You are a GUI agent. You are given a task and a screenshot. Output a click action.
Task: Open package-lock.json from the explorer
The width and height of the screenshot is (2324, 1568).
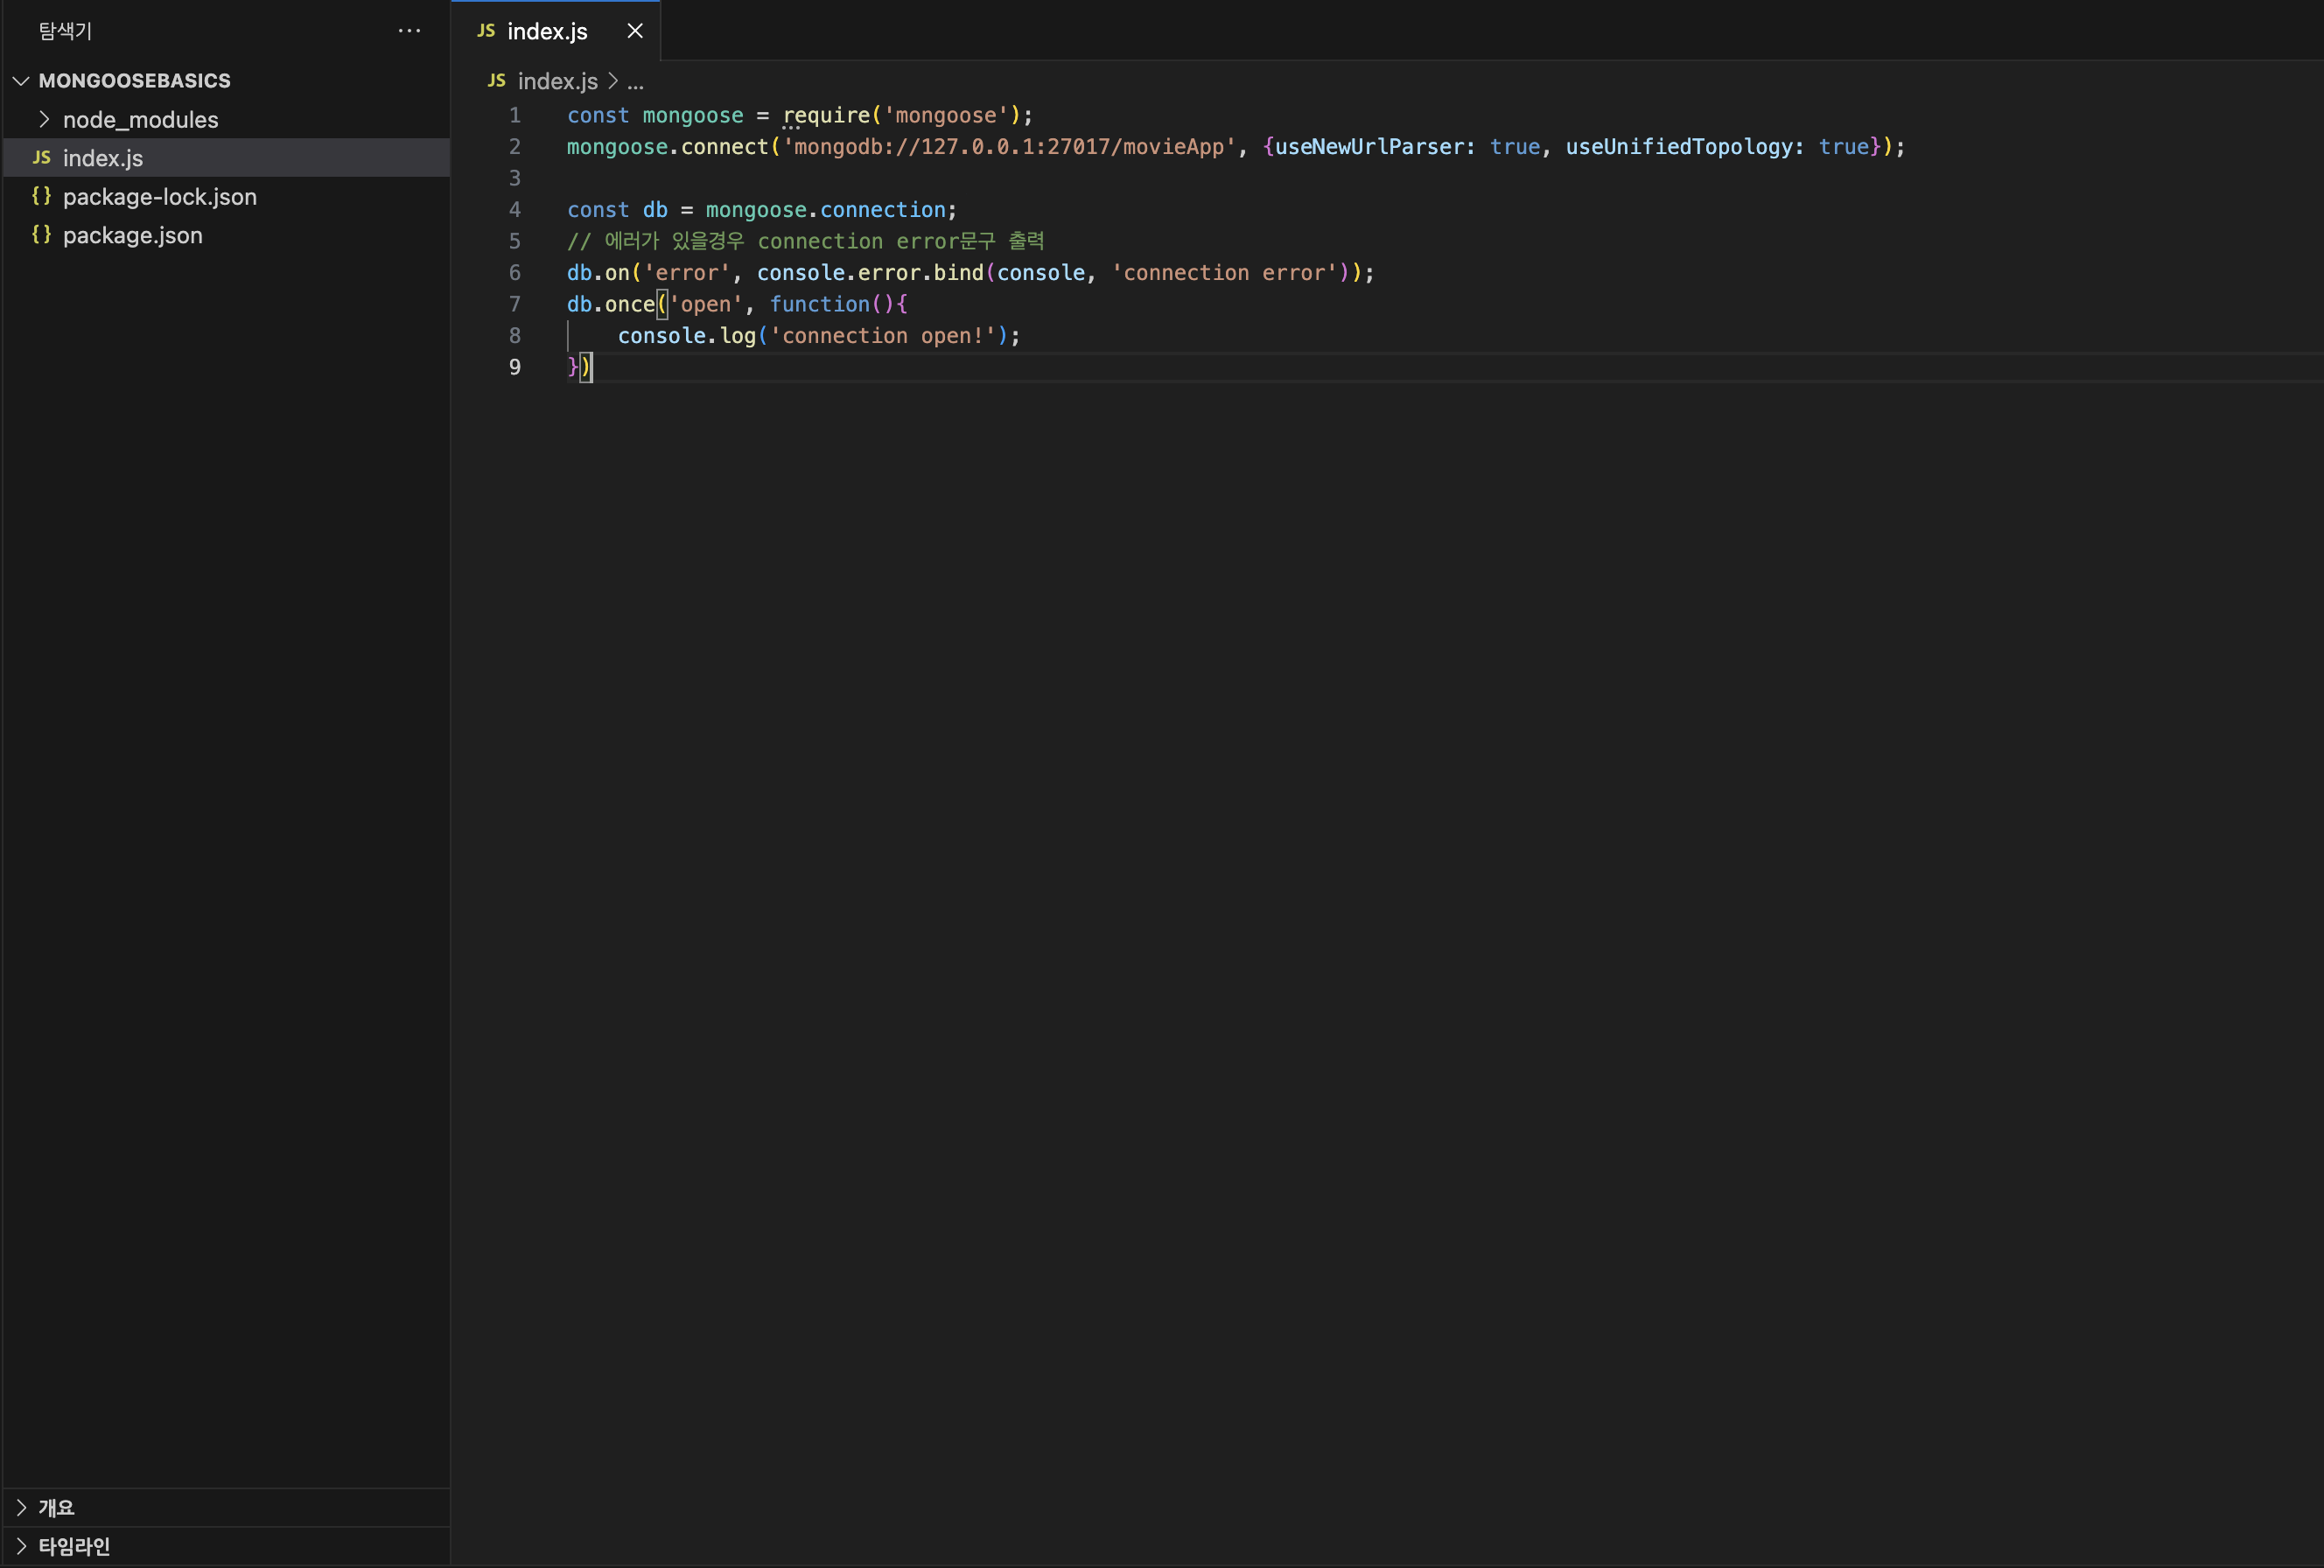[x=160, y=197]
